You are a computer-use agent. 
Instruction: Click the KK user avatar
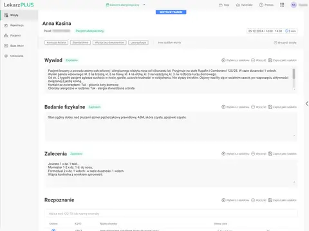pyautogui.click(x=294, y=4)
